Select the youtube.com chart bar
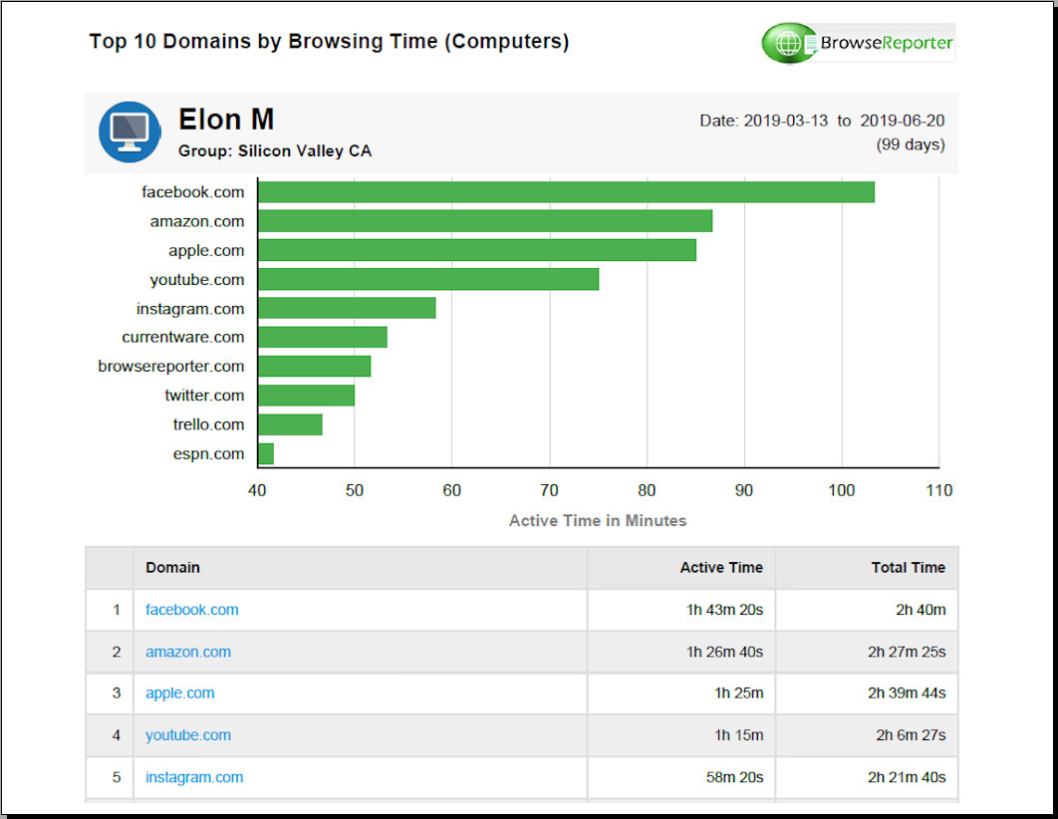Screen dimensions: 1058x819 pyautogui.click(x=428, y=279)
